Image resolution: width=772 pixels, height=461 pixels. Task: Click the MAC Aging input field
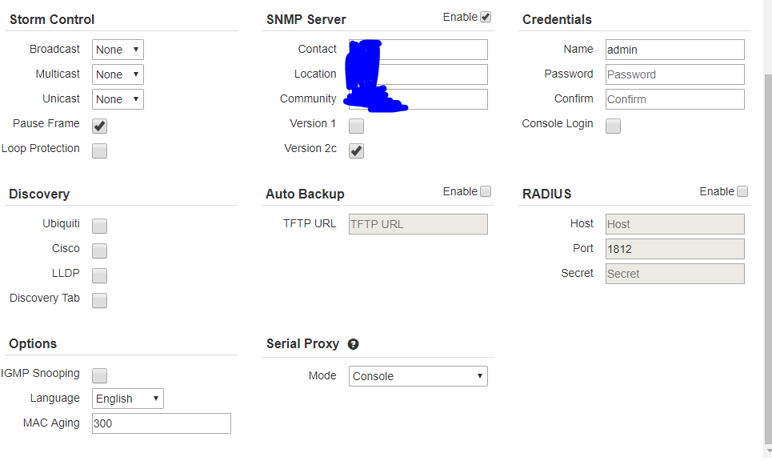(161, 423)
